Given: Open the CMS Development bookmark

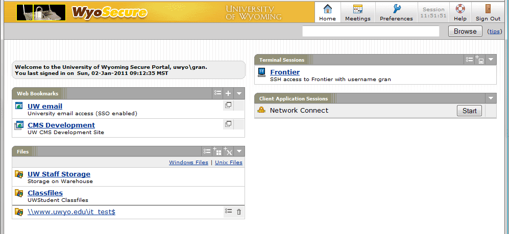Looking at the screenshot, I should pyautogui.click(x=61, y=125).
